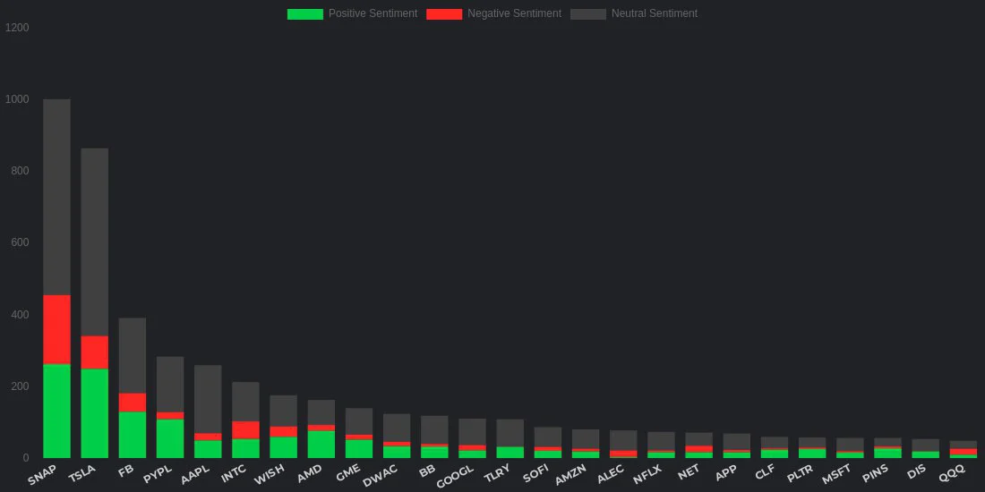Click the gray neutral segment of GME bar
This screenshot has width=985, height=492.
359,421
